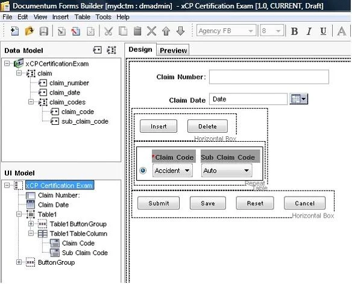Expand the Table1ButtonGroup tree node

pyautogui.click(x=31, y=224)
